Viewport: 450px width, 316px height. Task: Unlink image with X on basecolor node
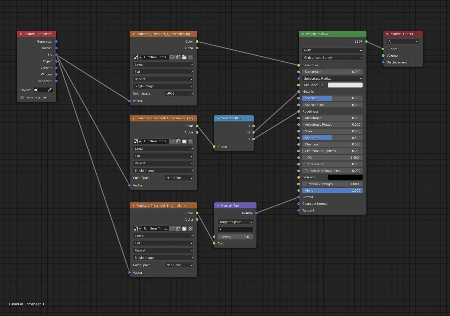tap(191, 57)
